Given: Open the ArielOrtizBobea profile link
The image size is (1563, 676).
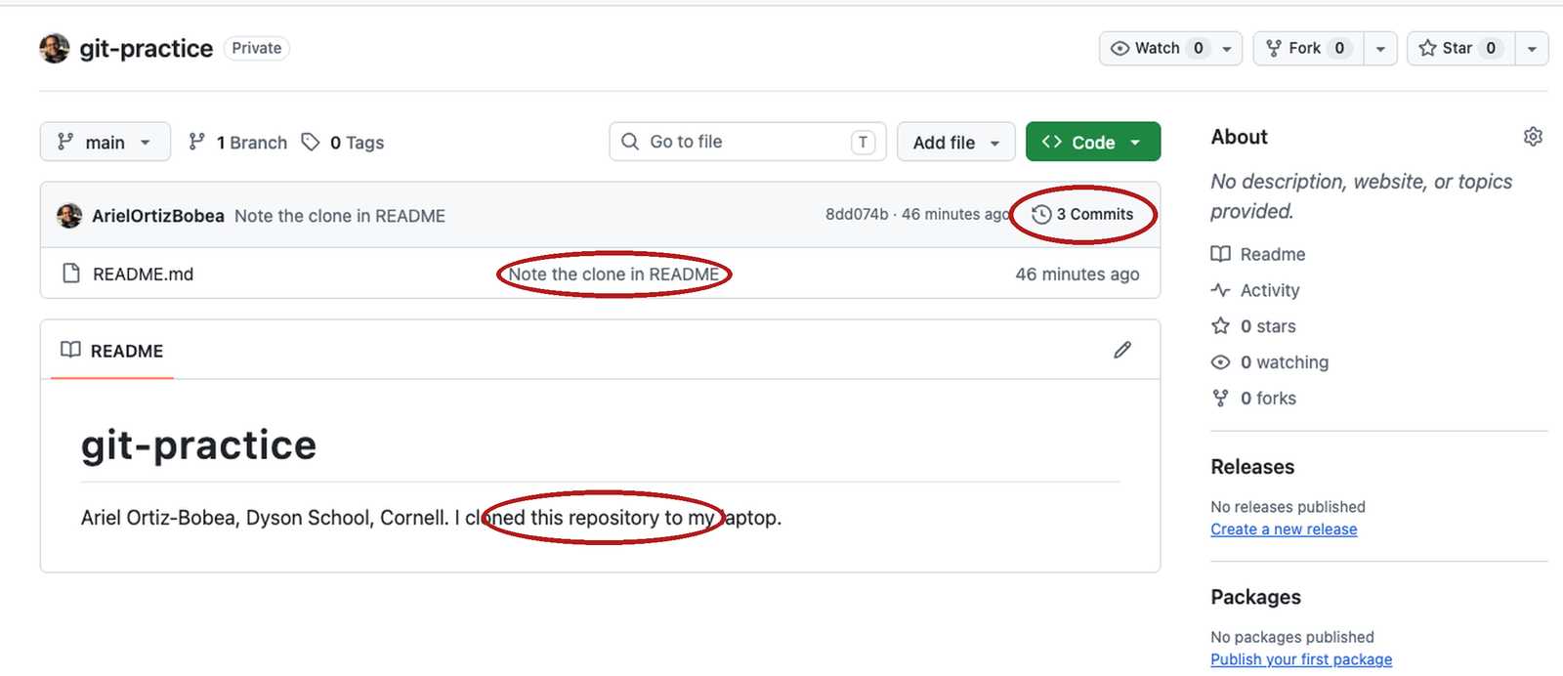Looking at the screenshot, I should click(158, 216).
